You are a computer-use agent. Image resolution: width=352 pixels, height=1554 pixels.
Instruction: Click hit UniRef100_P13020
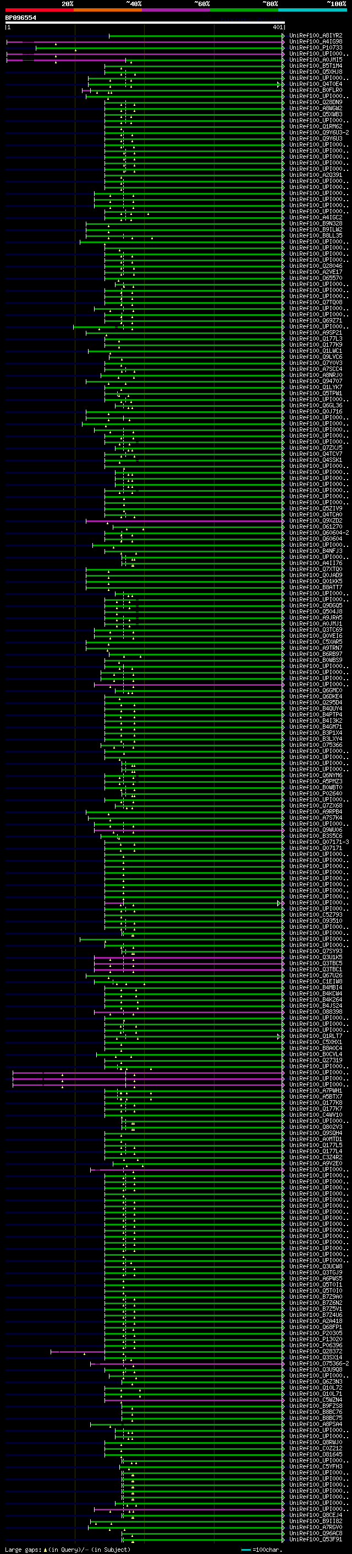[315, 1338]
